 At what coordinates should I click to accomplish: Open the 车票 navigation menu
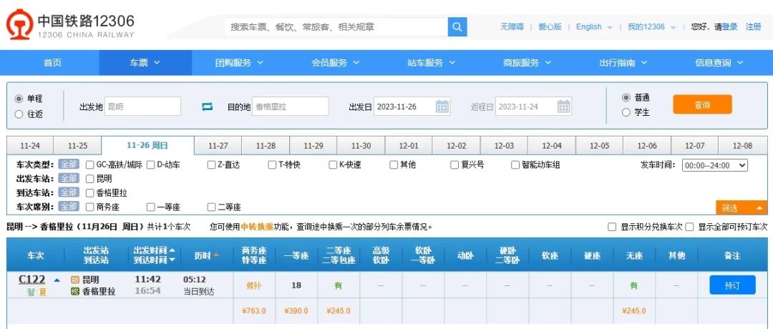click(145, 63)
